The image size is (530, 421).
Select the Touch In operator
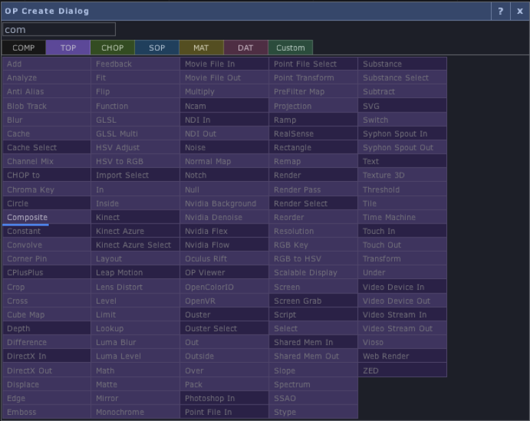tap(402, 231)
